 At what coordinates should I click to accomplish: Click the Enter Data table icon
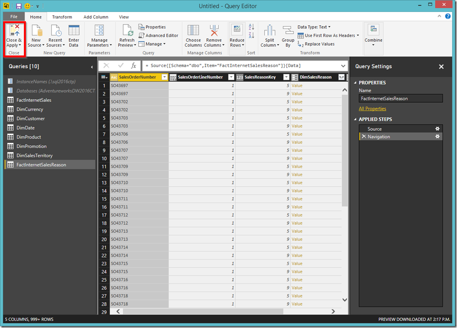click(x=74, y=31)
